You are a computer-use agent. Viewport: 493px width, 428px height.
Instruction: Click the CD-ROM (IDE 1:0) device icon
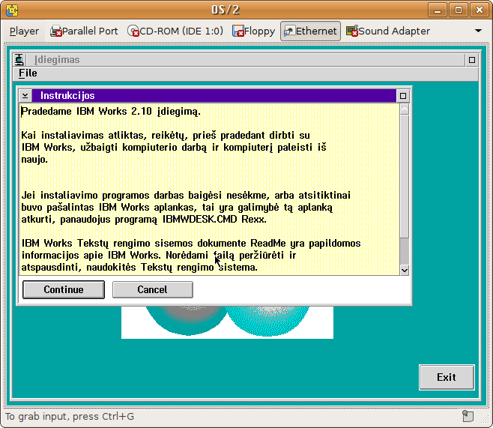(x=133, y=31)
